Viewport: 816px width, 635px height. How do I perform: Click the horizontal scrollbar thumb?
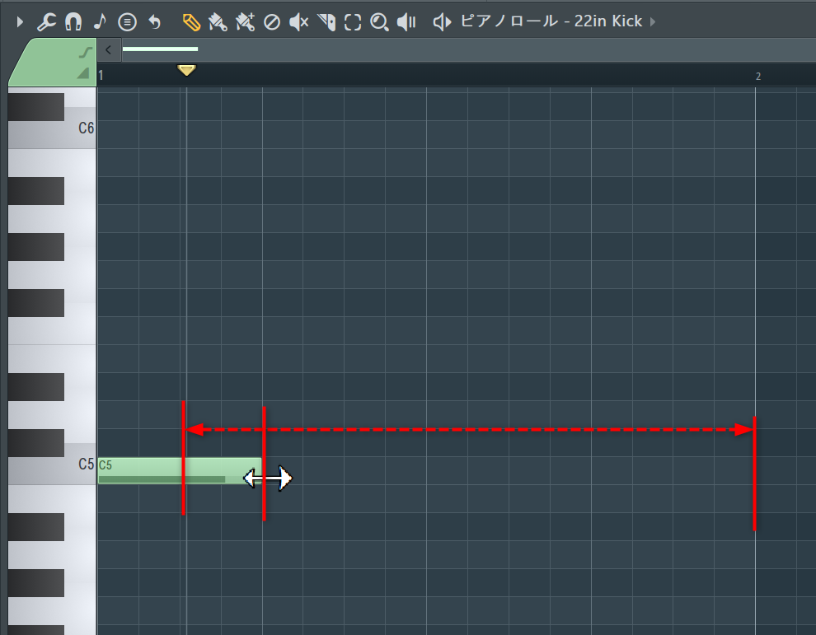click(160, 49)
